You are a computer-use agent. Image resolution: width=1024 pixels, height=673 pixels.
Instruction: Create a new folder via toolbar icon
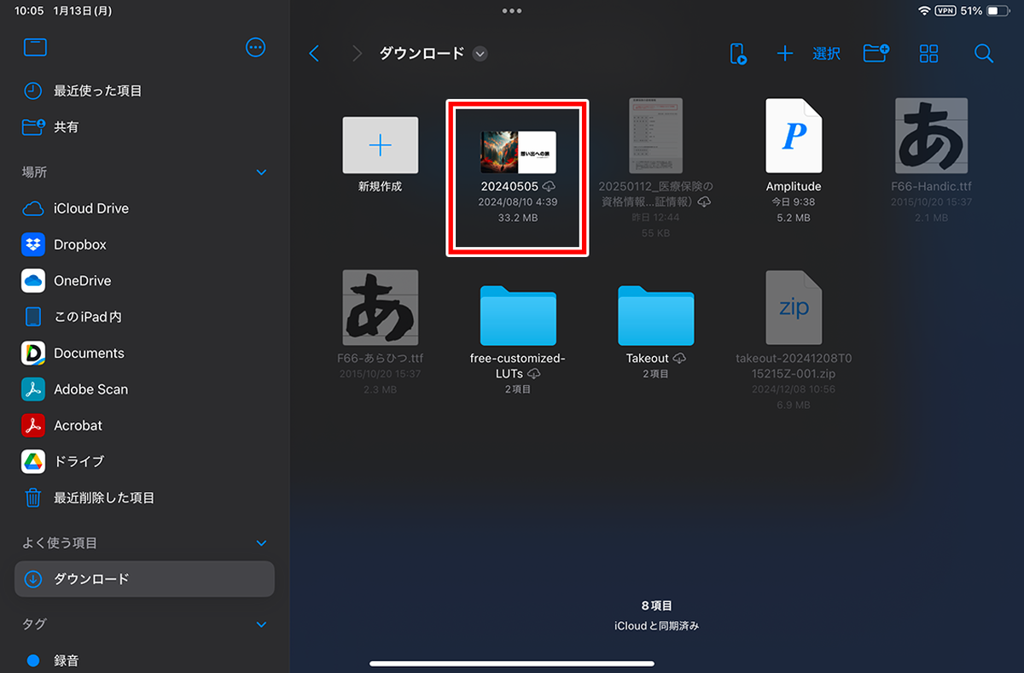[876, 53]
